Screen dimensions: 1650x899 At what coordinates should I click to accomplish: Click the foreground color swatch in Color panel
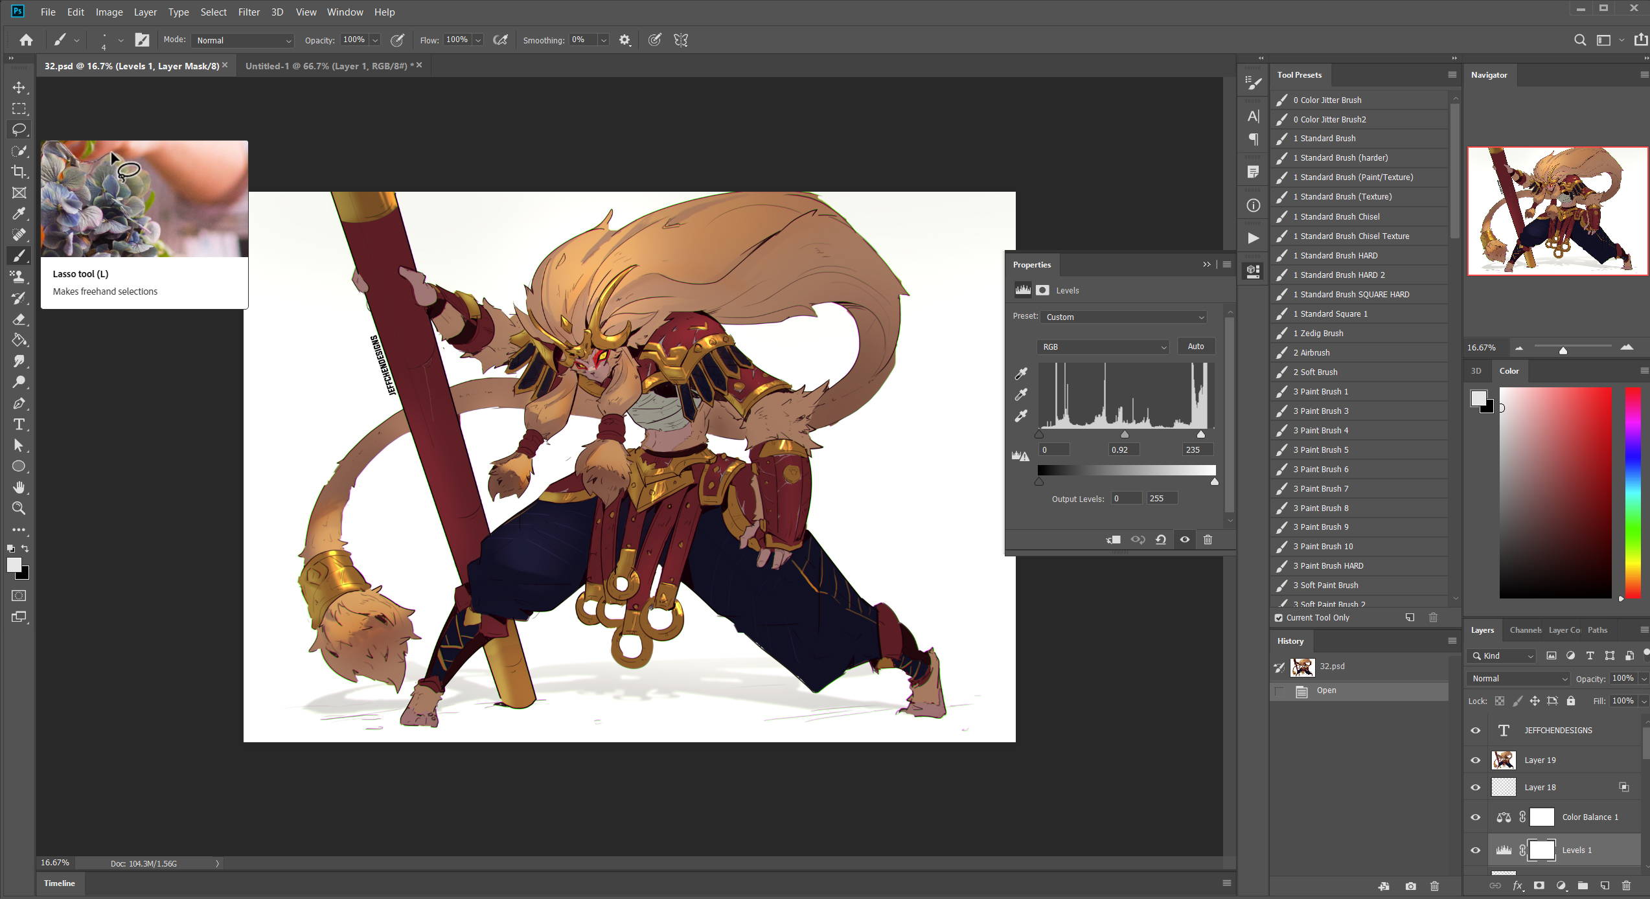(1478, 398)
